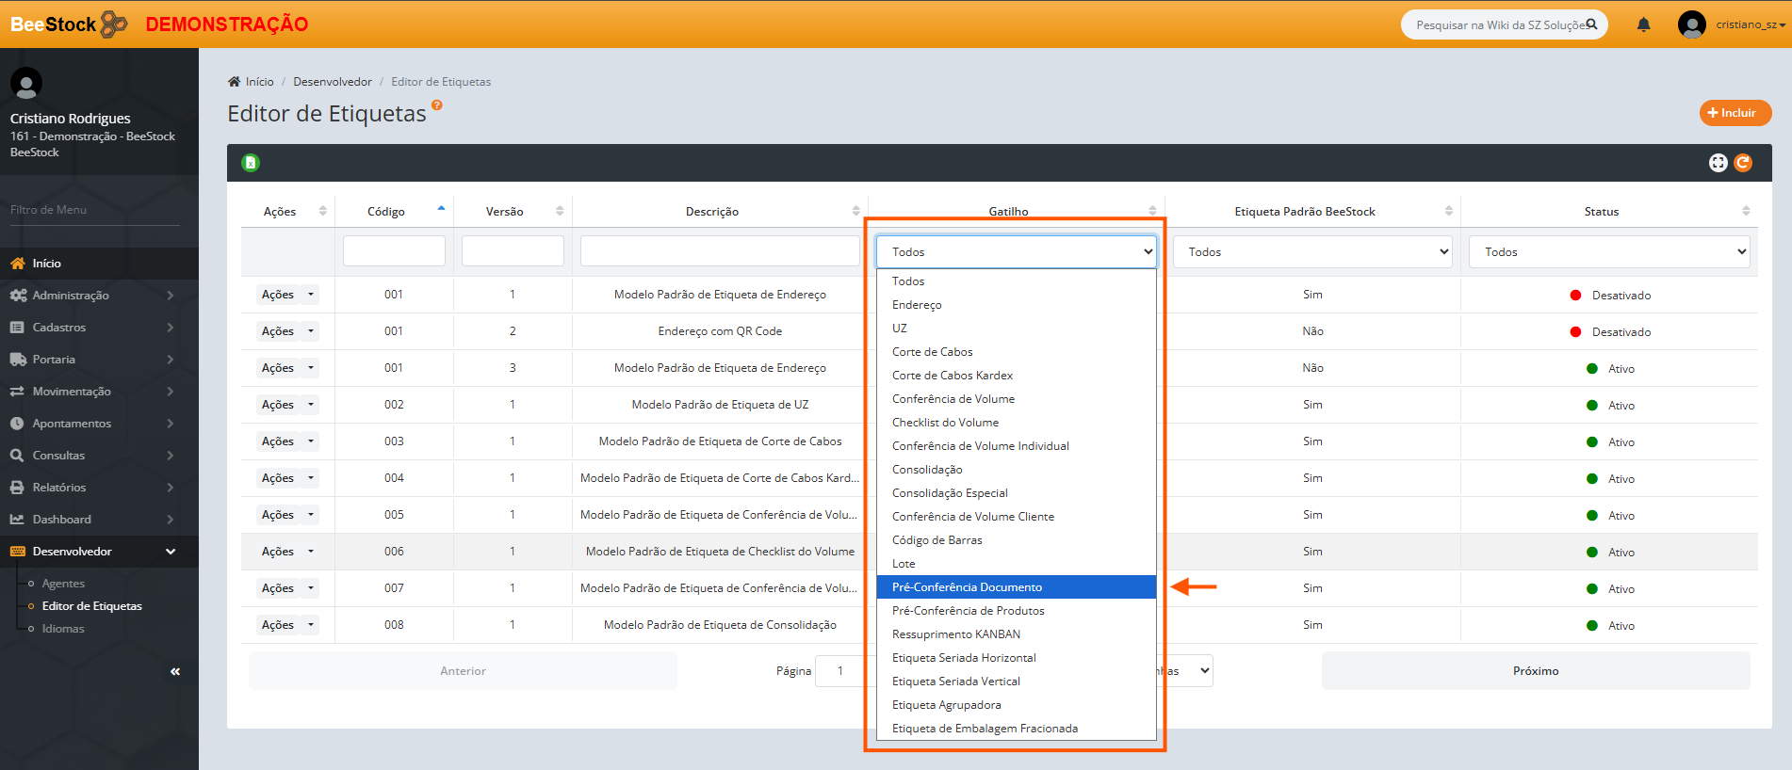Screen dimensions: 1792x770
Task: Collapse sidebar with double-chevron icon
Action: tap(175, 671)
